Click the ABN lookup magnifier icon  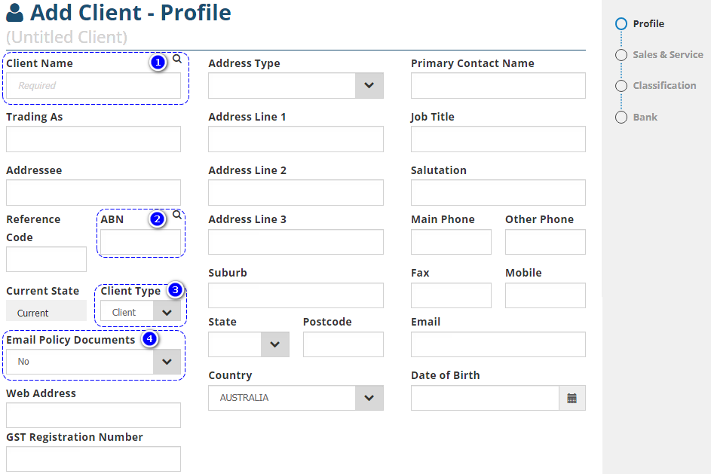click(177, 215)
